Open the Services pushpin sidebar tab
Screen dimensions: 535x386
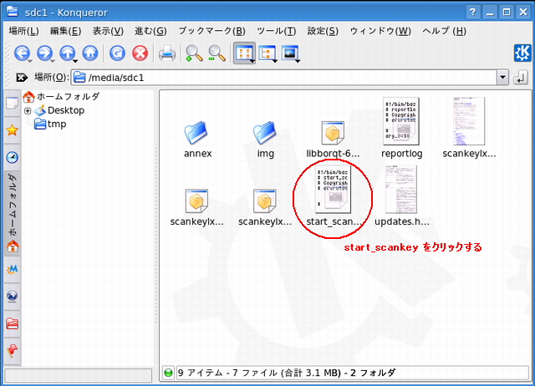(x=12, y=351)
